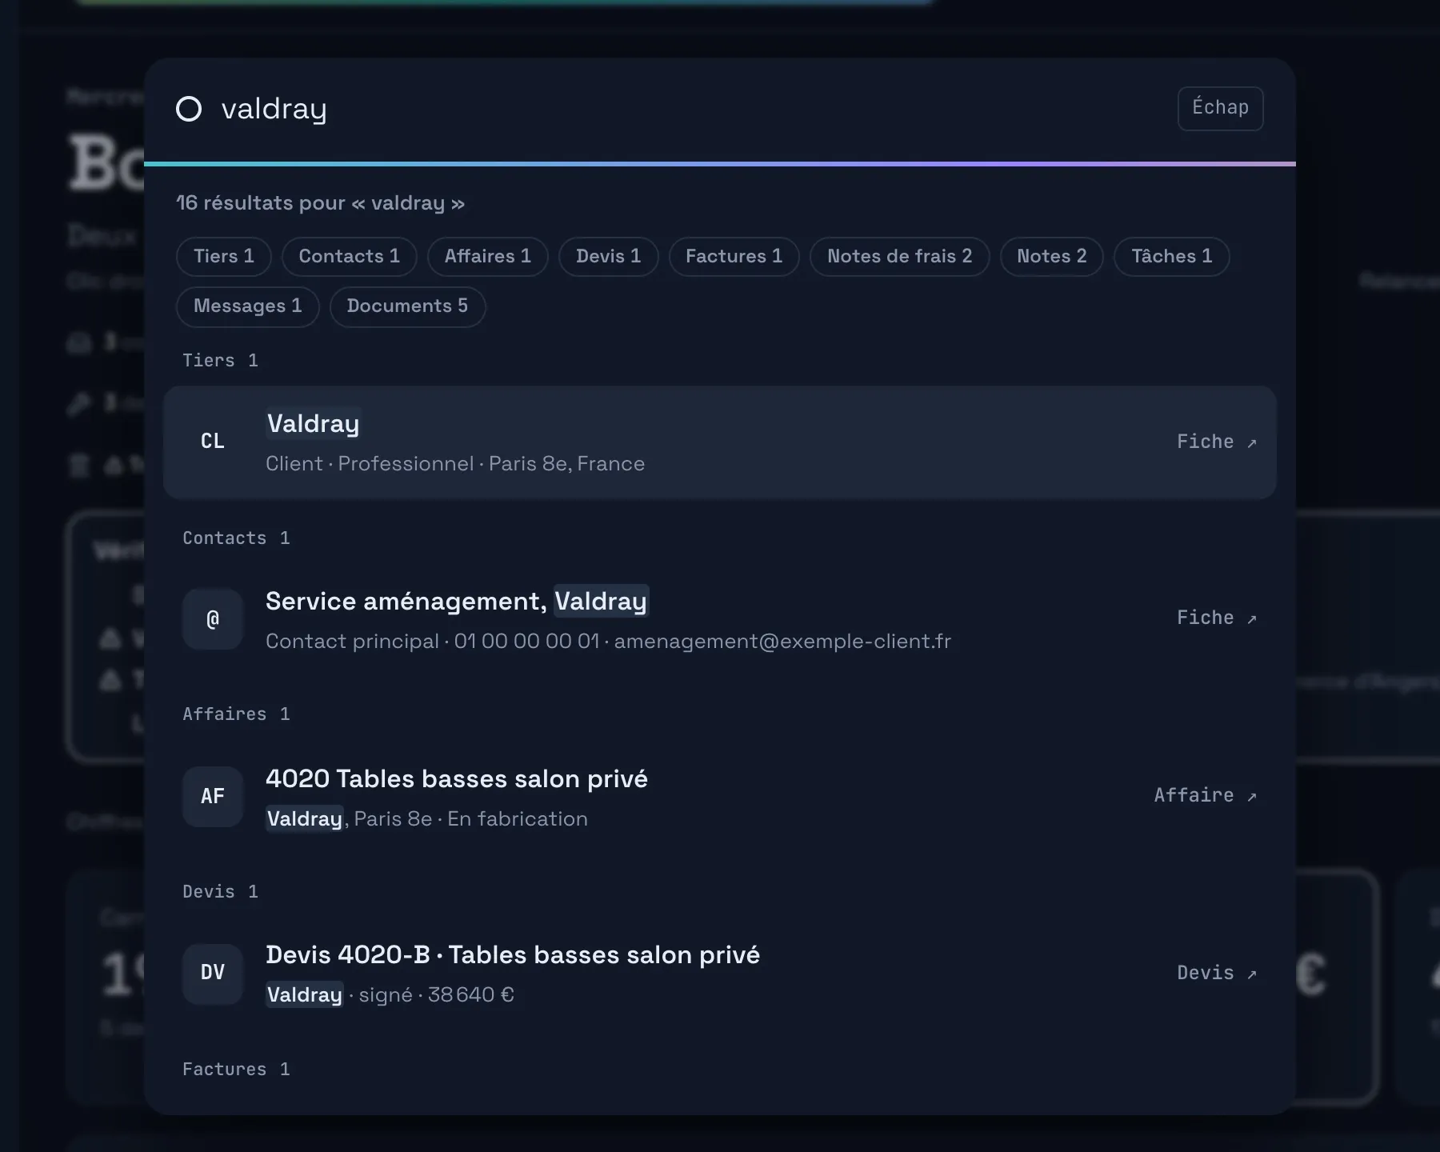Screen dimensions: 1440x1152
Task: Open the Affaire link for 4020 Tables basses
Action: pyautogui.click(x=1206, y=795)
